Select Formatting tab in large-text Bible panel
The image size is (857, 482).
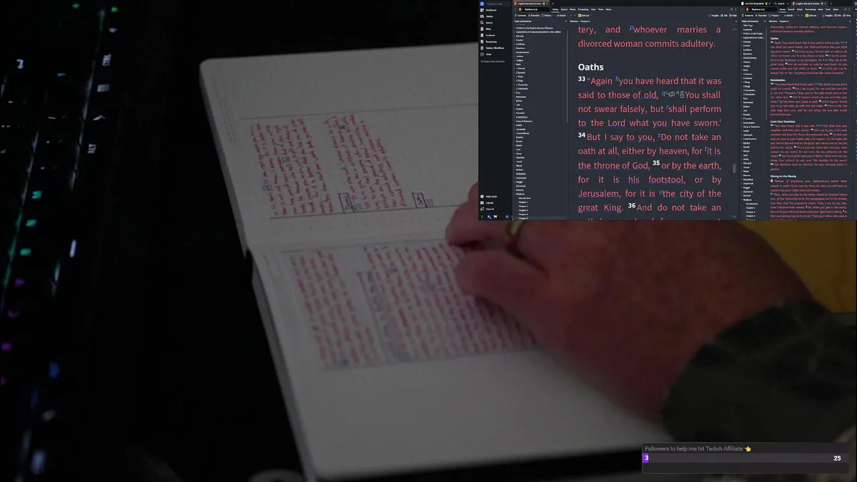(583, 9)
